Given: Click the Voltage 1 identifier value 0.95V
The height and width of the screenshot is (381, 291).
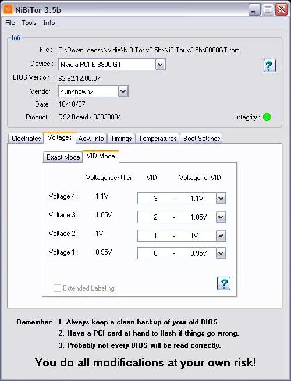Looking at the screenshot, I should (x=104, y=252).
